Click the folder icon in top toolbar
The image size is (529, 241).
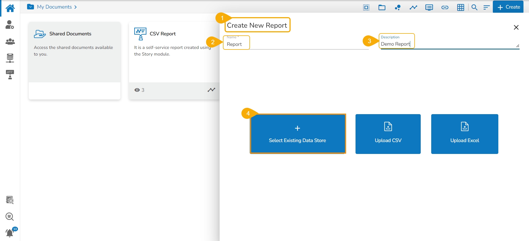point(382,7)
